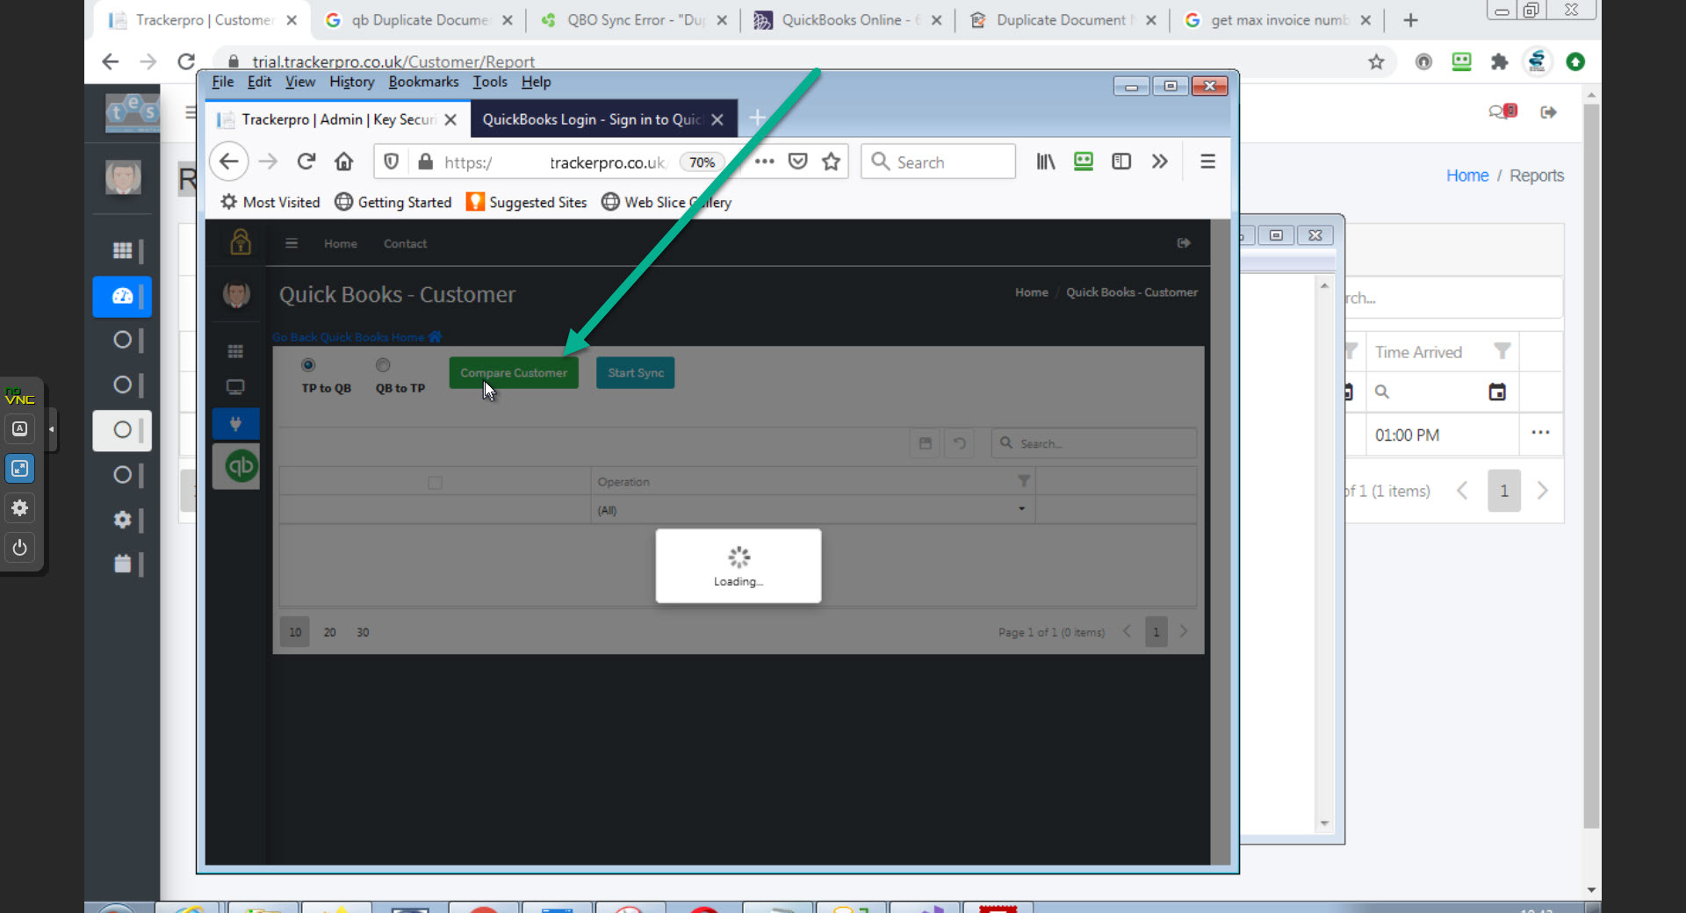
Task: Click the Start Sync button
Action: 636,372
